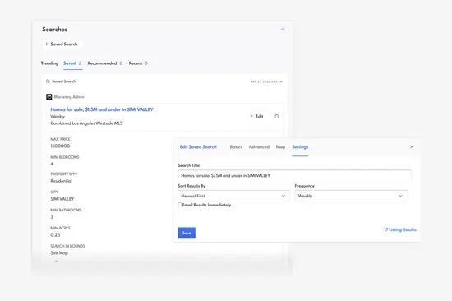Open the Frequency dropdown
Image resolution: width=452 pixels, height=301 pixels.
coord(351,196)
